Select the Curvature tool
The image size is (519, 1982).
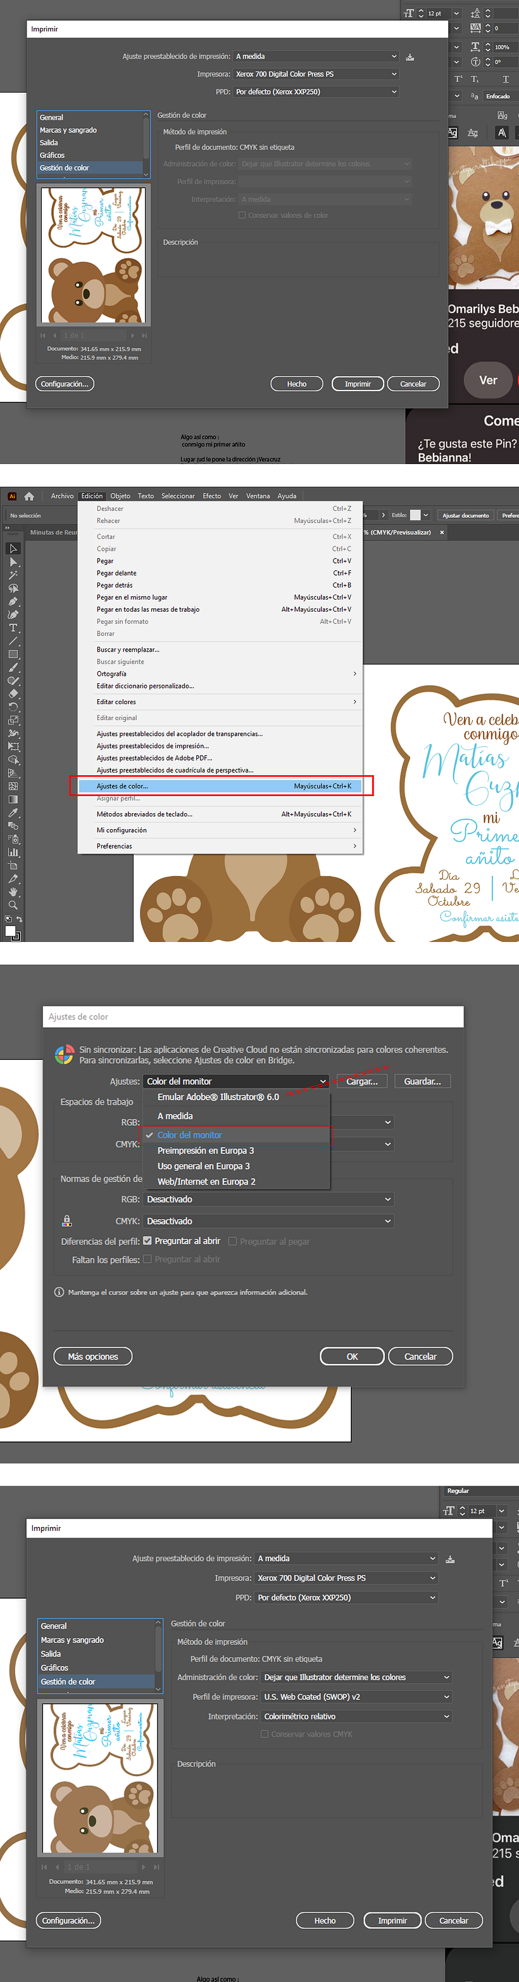[13, 614]
